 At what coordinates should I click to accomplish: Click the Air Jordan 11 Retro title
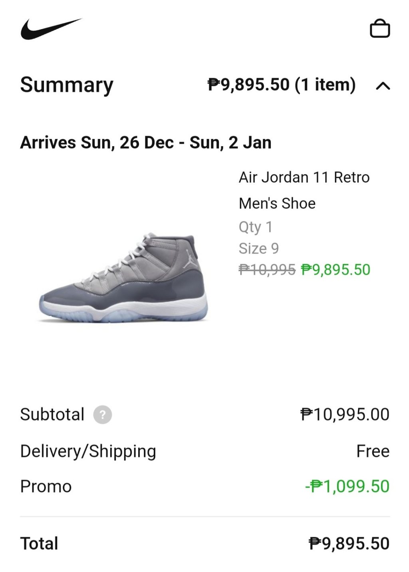click(x=304, y=177)
